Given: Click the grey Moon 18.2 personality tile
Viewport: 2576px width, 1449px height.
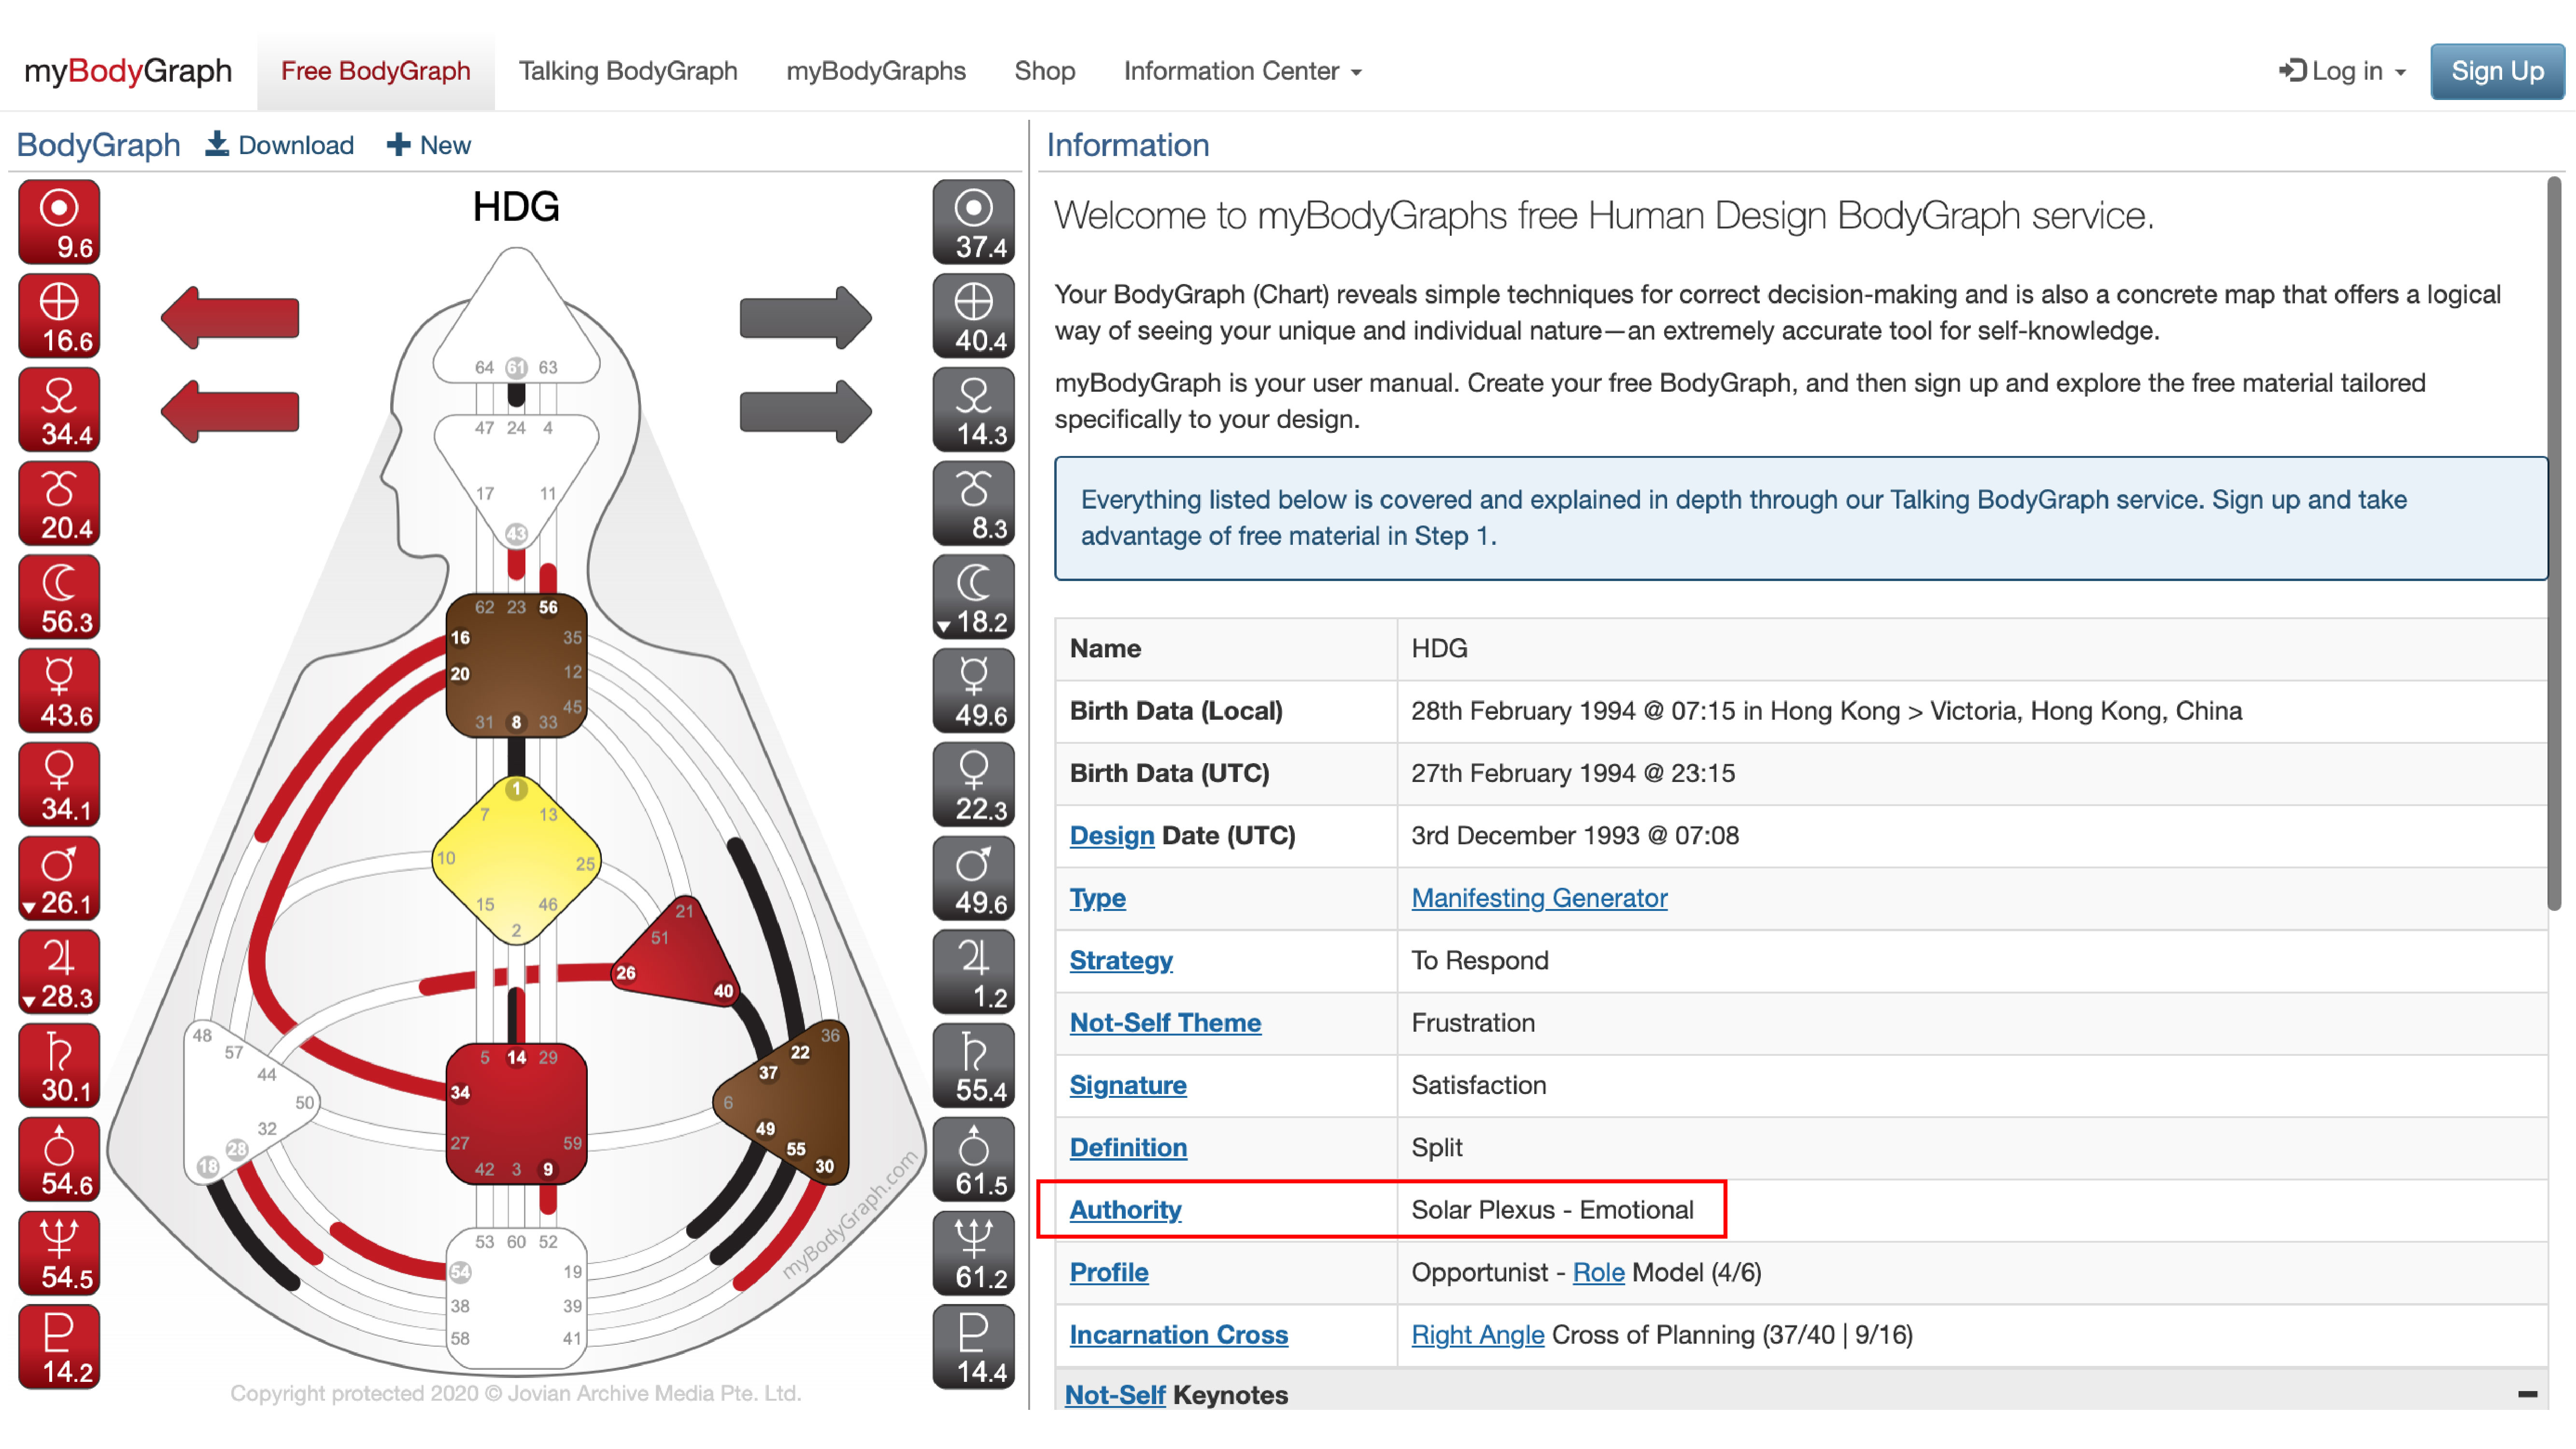Looking at the screenshot, I should pos(973,597).
